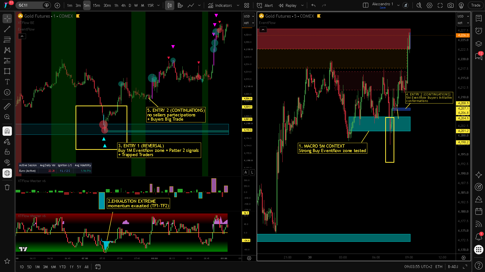Open favorites toolbar star icon
485x272 pixels.
click(x=7, y=261)
